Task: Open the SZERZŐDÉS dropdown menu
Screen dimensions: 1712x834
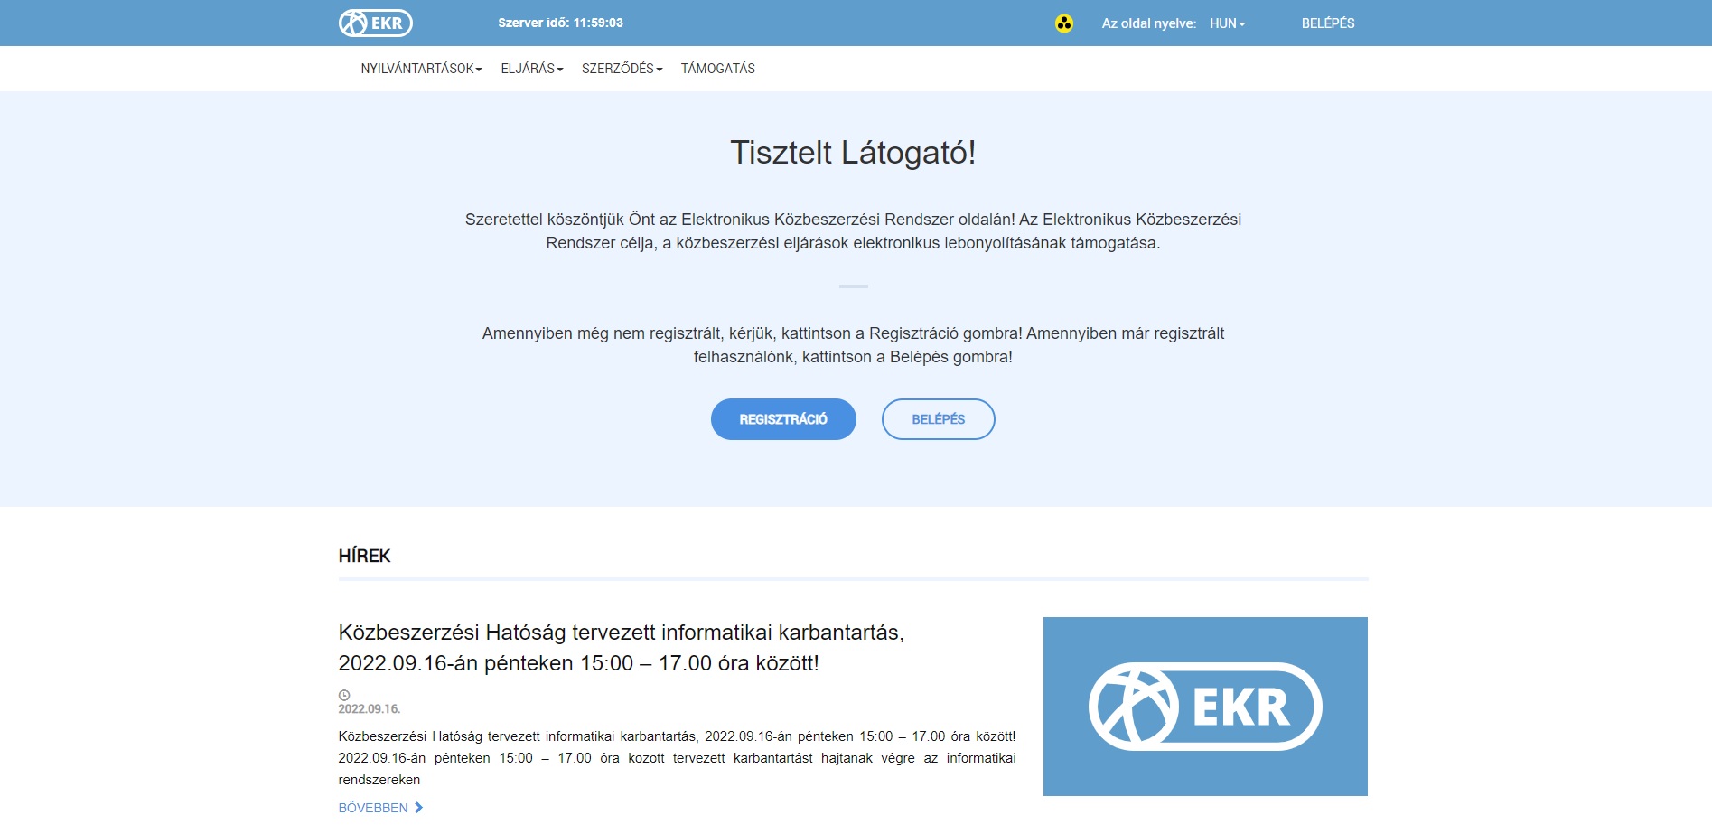Action: [622, 69]
